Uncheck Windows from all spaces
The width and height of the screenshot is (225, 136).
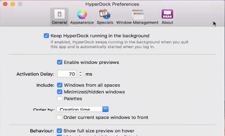pos(60,85)
